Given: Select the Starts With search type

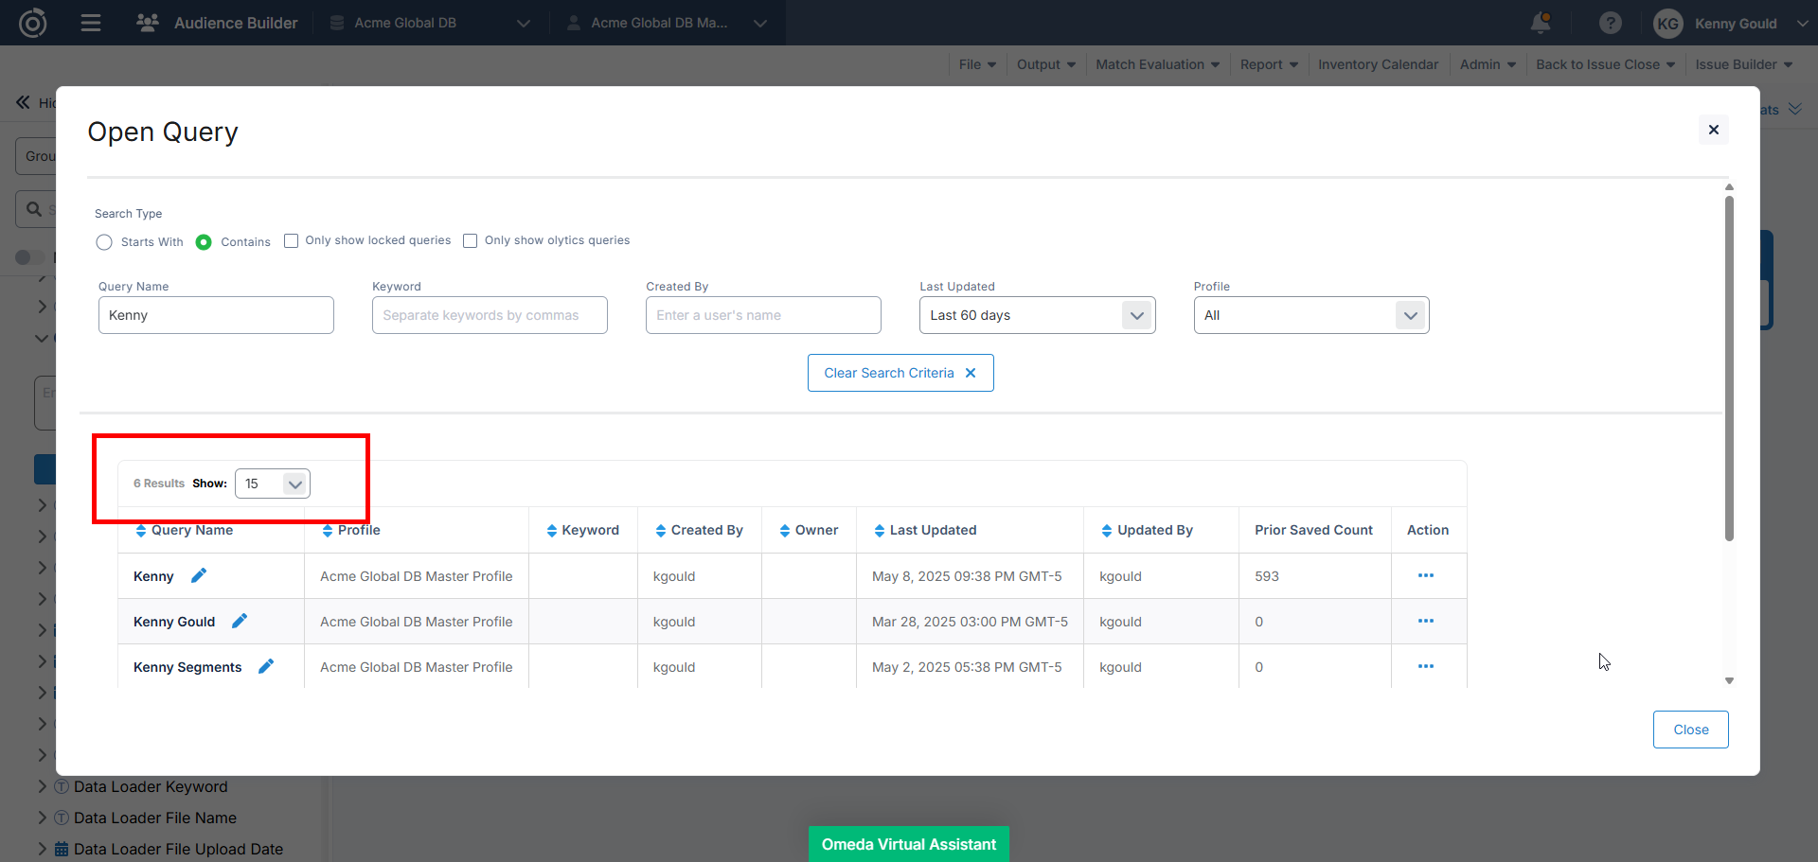Looking at the screenshot, I should point(104,242).
